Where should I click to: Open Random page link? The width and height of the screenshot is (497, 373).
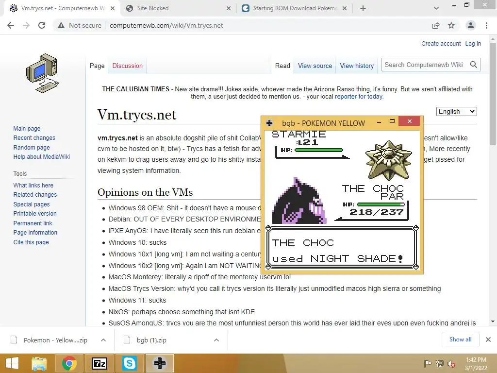(x=32, y=147)
